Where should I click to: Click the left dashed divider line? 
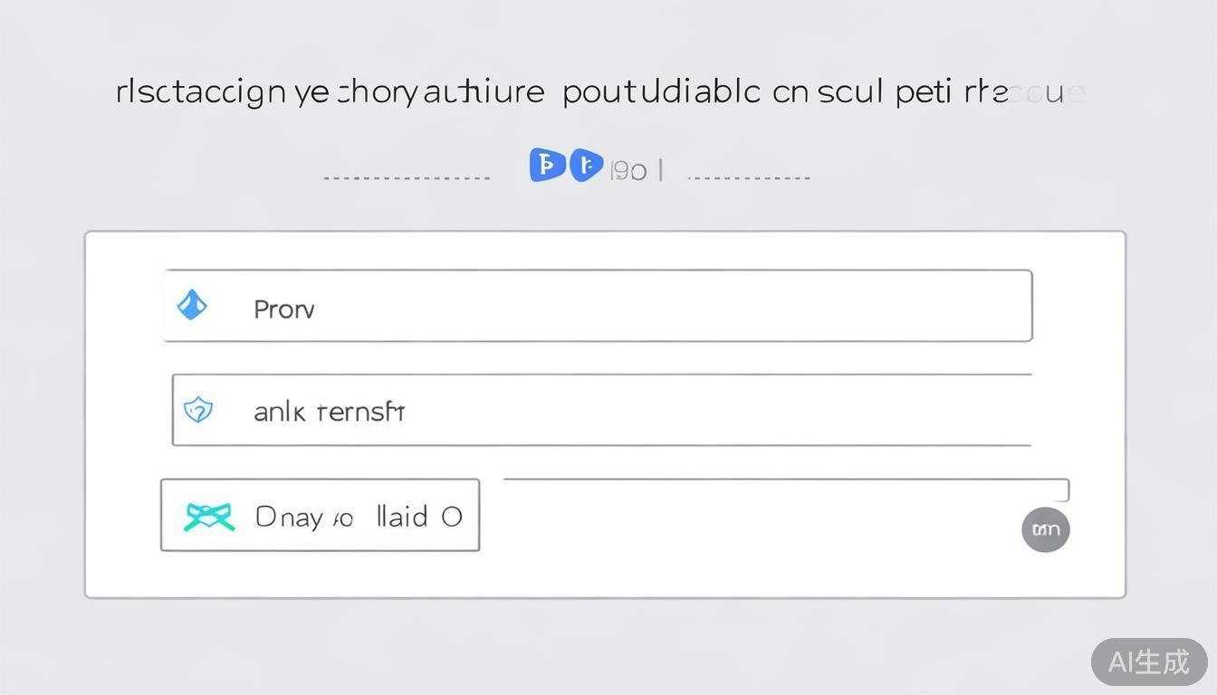(407, 178)
